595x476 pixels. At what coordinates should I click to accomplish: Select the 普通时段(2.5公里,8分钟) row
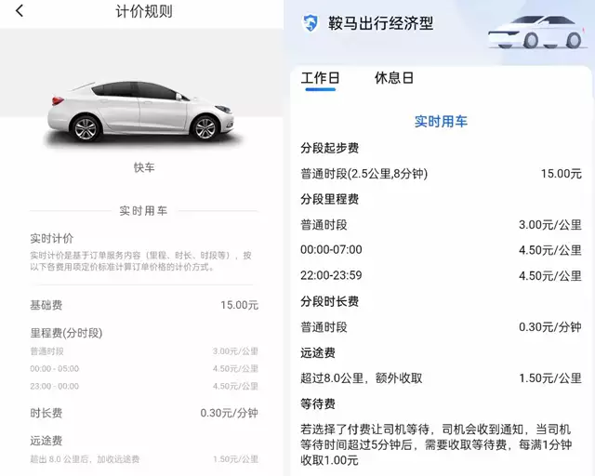click(x=441, y=174)
